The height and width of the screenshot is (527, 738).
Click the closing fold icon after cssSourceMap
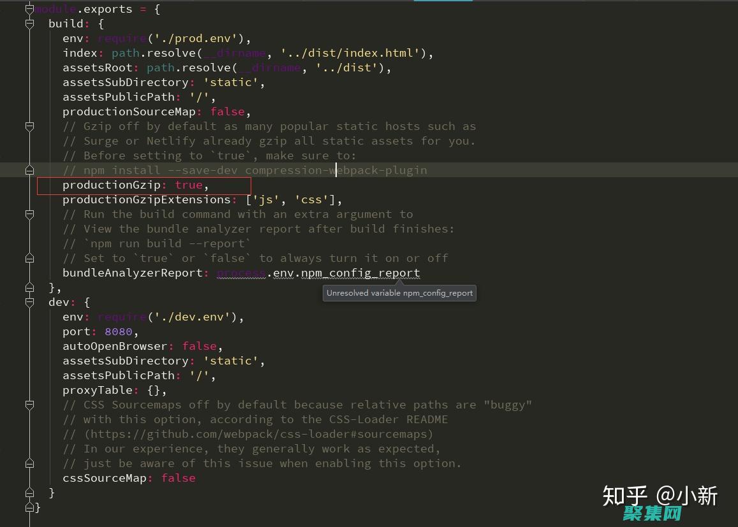29,493
